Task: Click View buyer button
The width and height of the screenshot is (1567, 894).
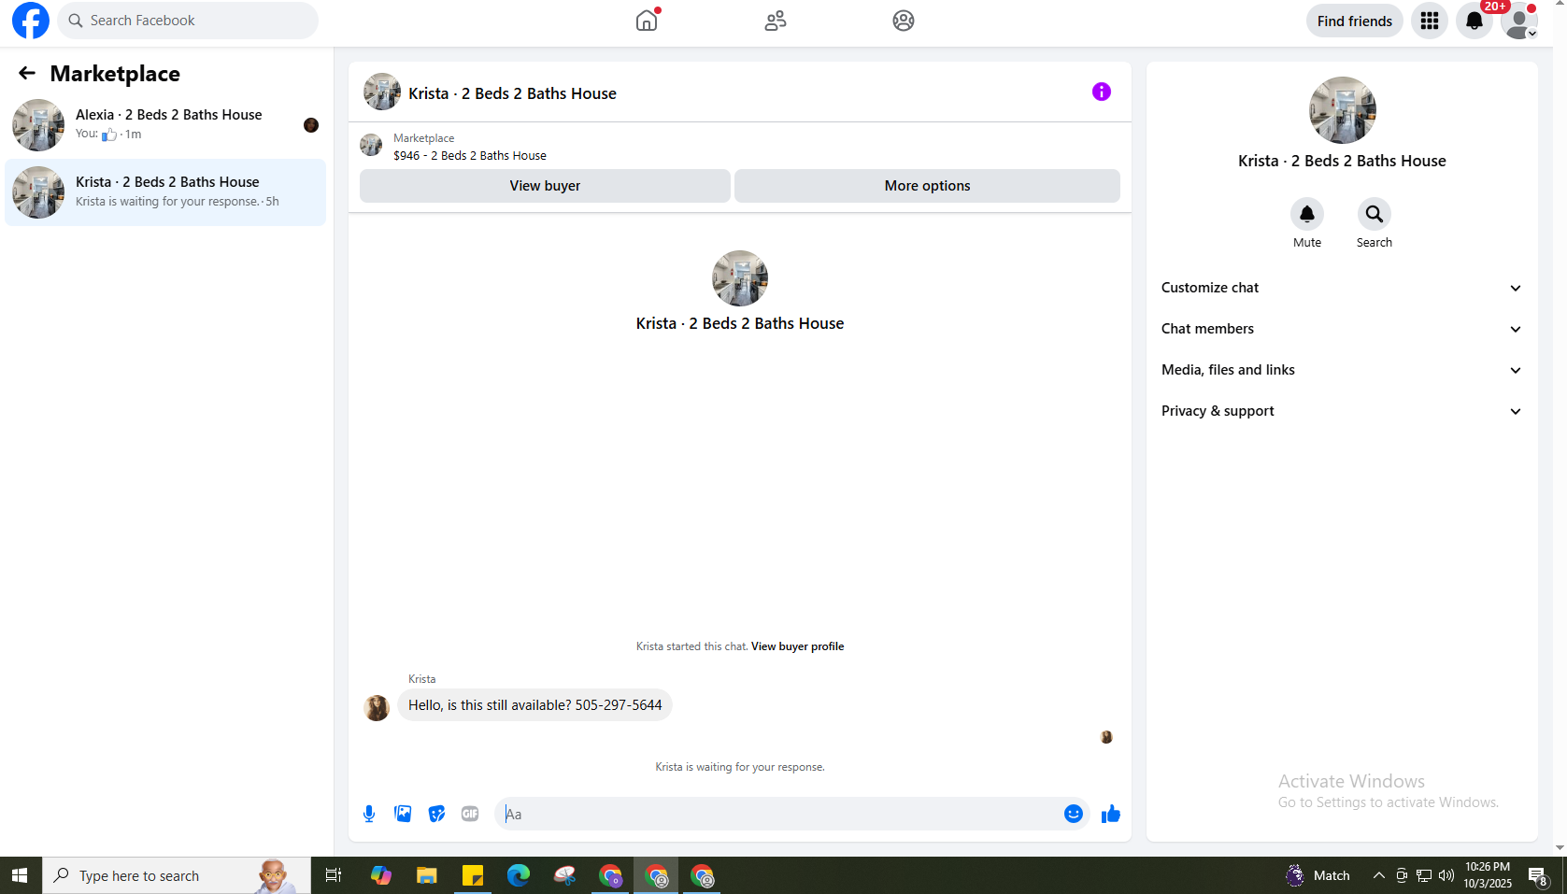Action: (545, 186)
